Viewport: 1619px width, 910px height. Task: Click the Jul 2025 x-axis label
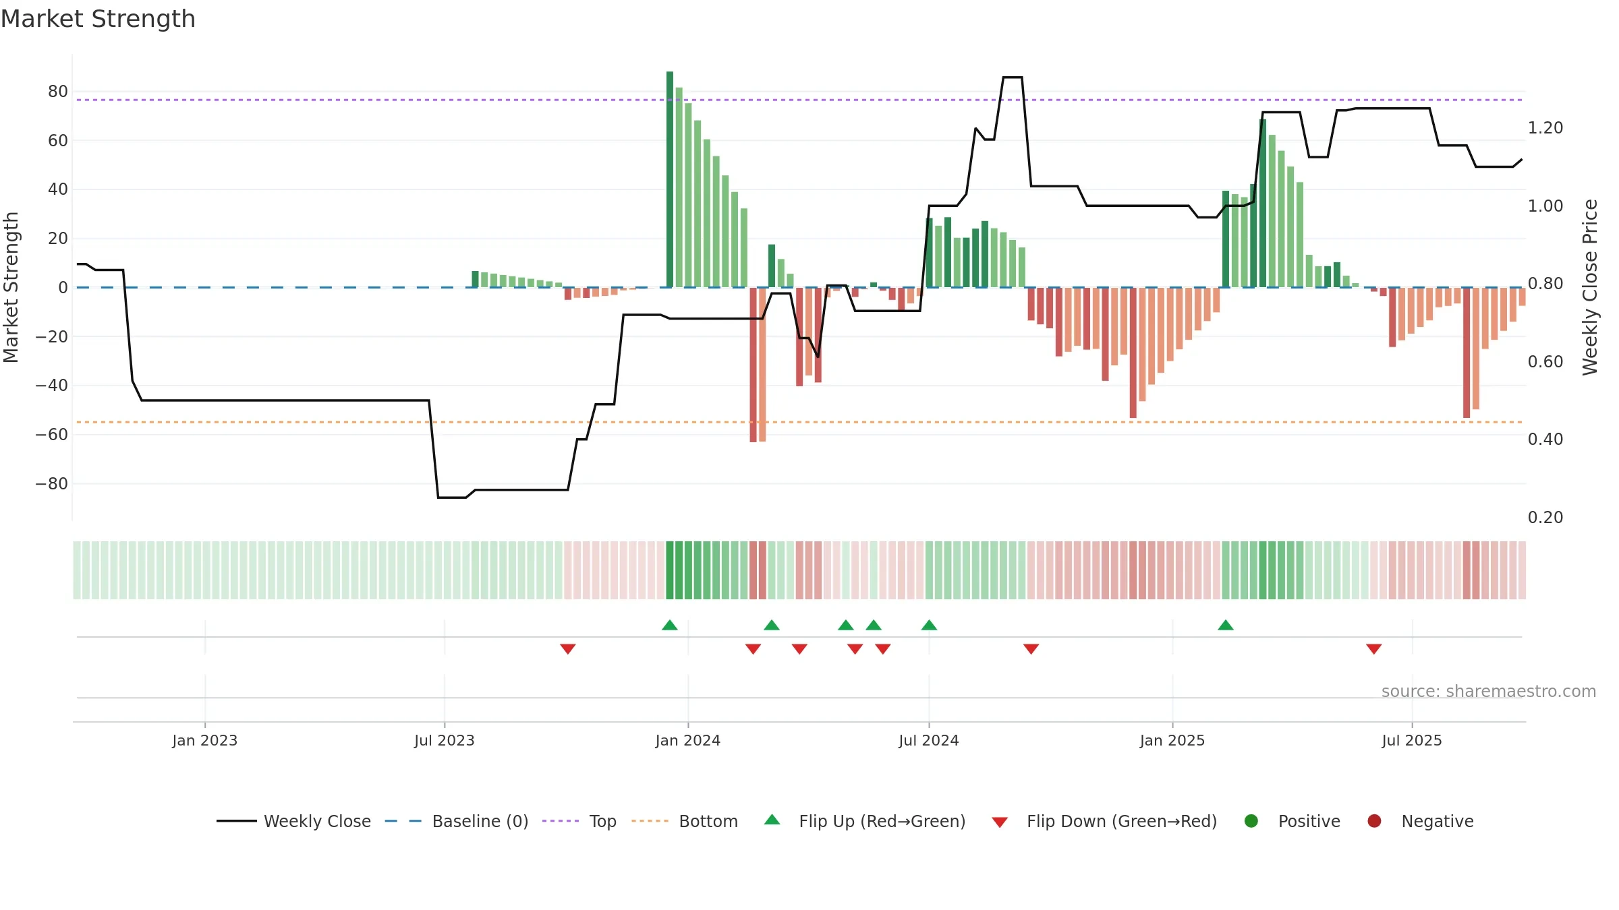pos(1412,740)
